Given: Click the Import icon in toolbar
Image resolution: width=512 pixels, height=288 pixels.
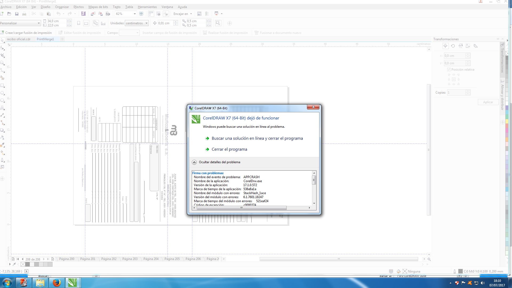Looking at the screenshot, I should (x=93, y=14).
